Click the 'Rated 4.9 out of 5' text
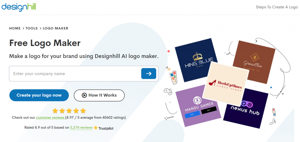The image size is (300, 142). [x=47, y=127]
